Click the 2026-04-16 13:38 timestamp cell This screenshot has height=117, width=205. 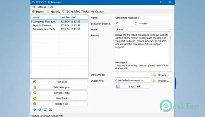pyautogui.click(x=70, y=29)
